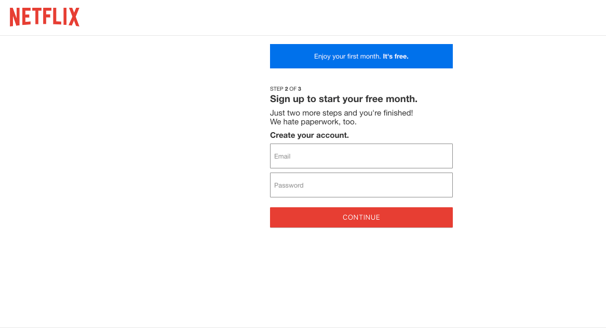Focus the Password input field
606x328 pixels.
click(x=361, y=185)
